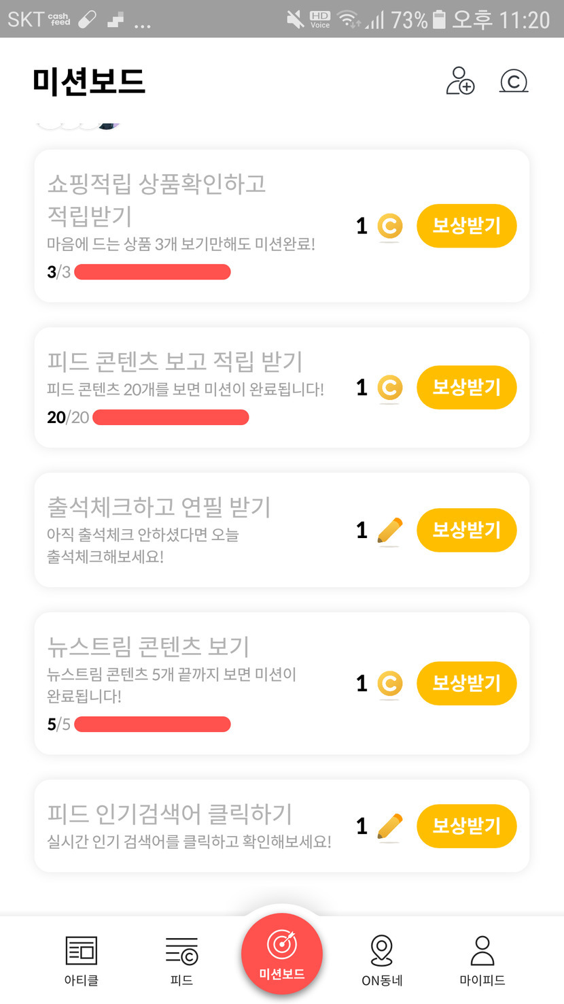564x1004 pixels.
Task: Claim reward for 쇼핑적립 상품확인 mission
Action: pos(466,226)
